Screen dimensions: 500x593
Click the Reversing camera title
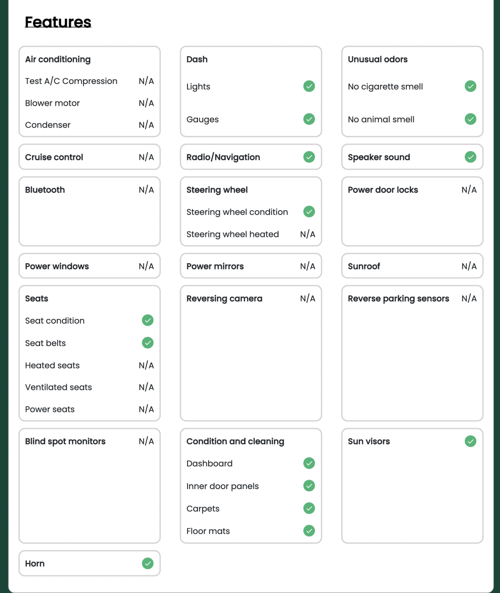pos(224,299)
